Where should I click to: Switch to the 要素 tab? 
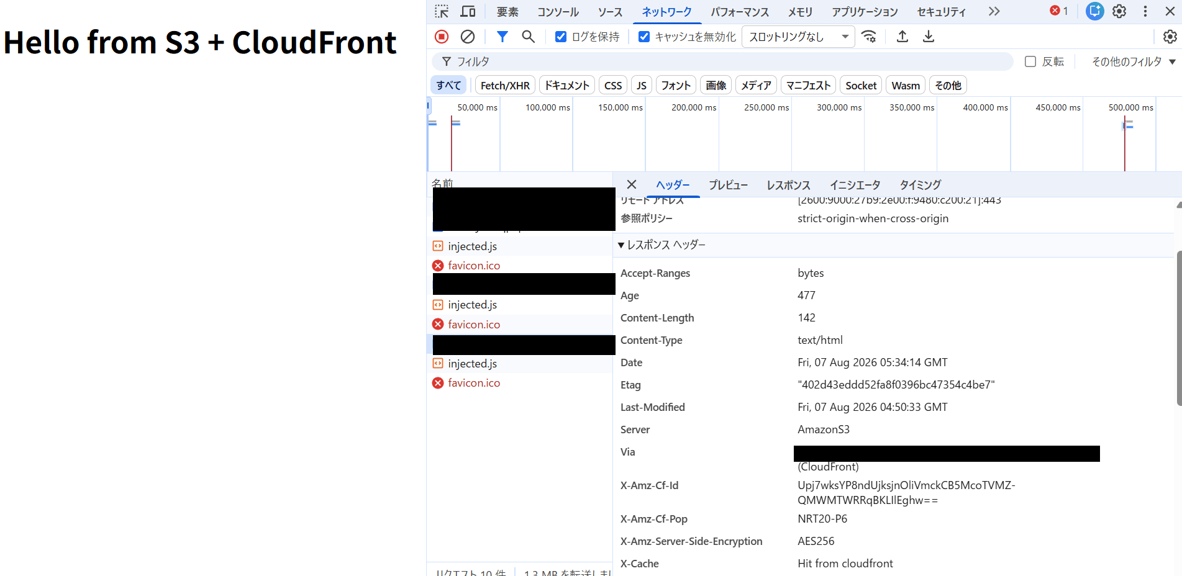(x=507, y=12)
